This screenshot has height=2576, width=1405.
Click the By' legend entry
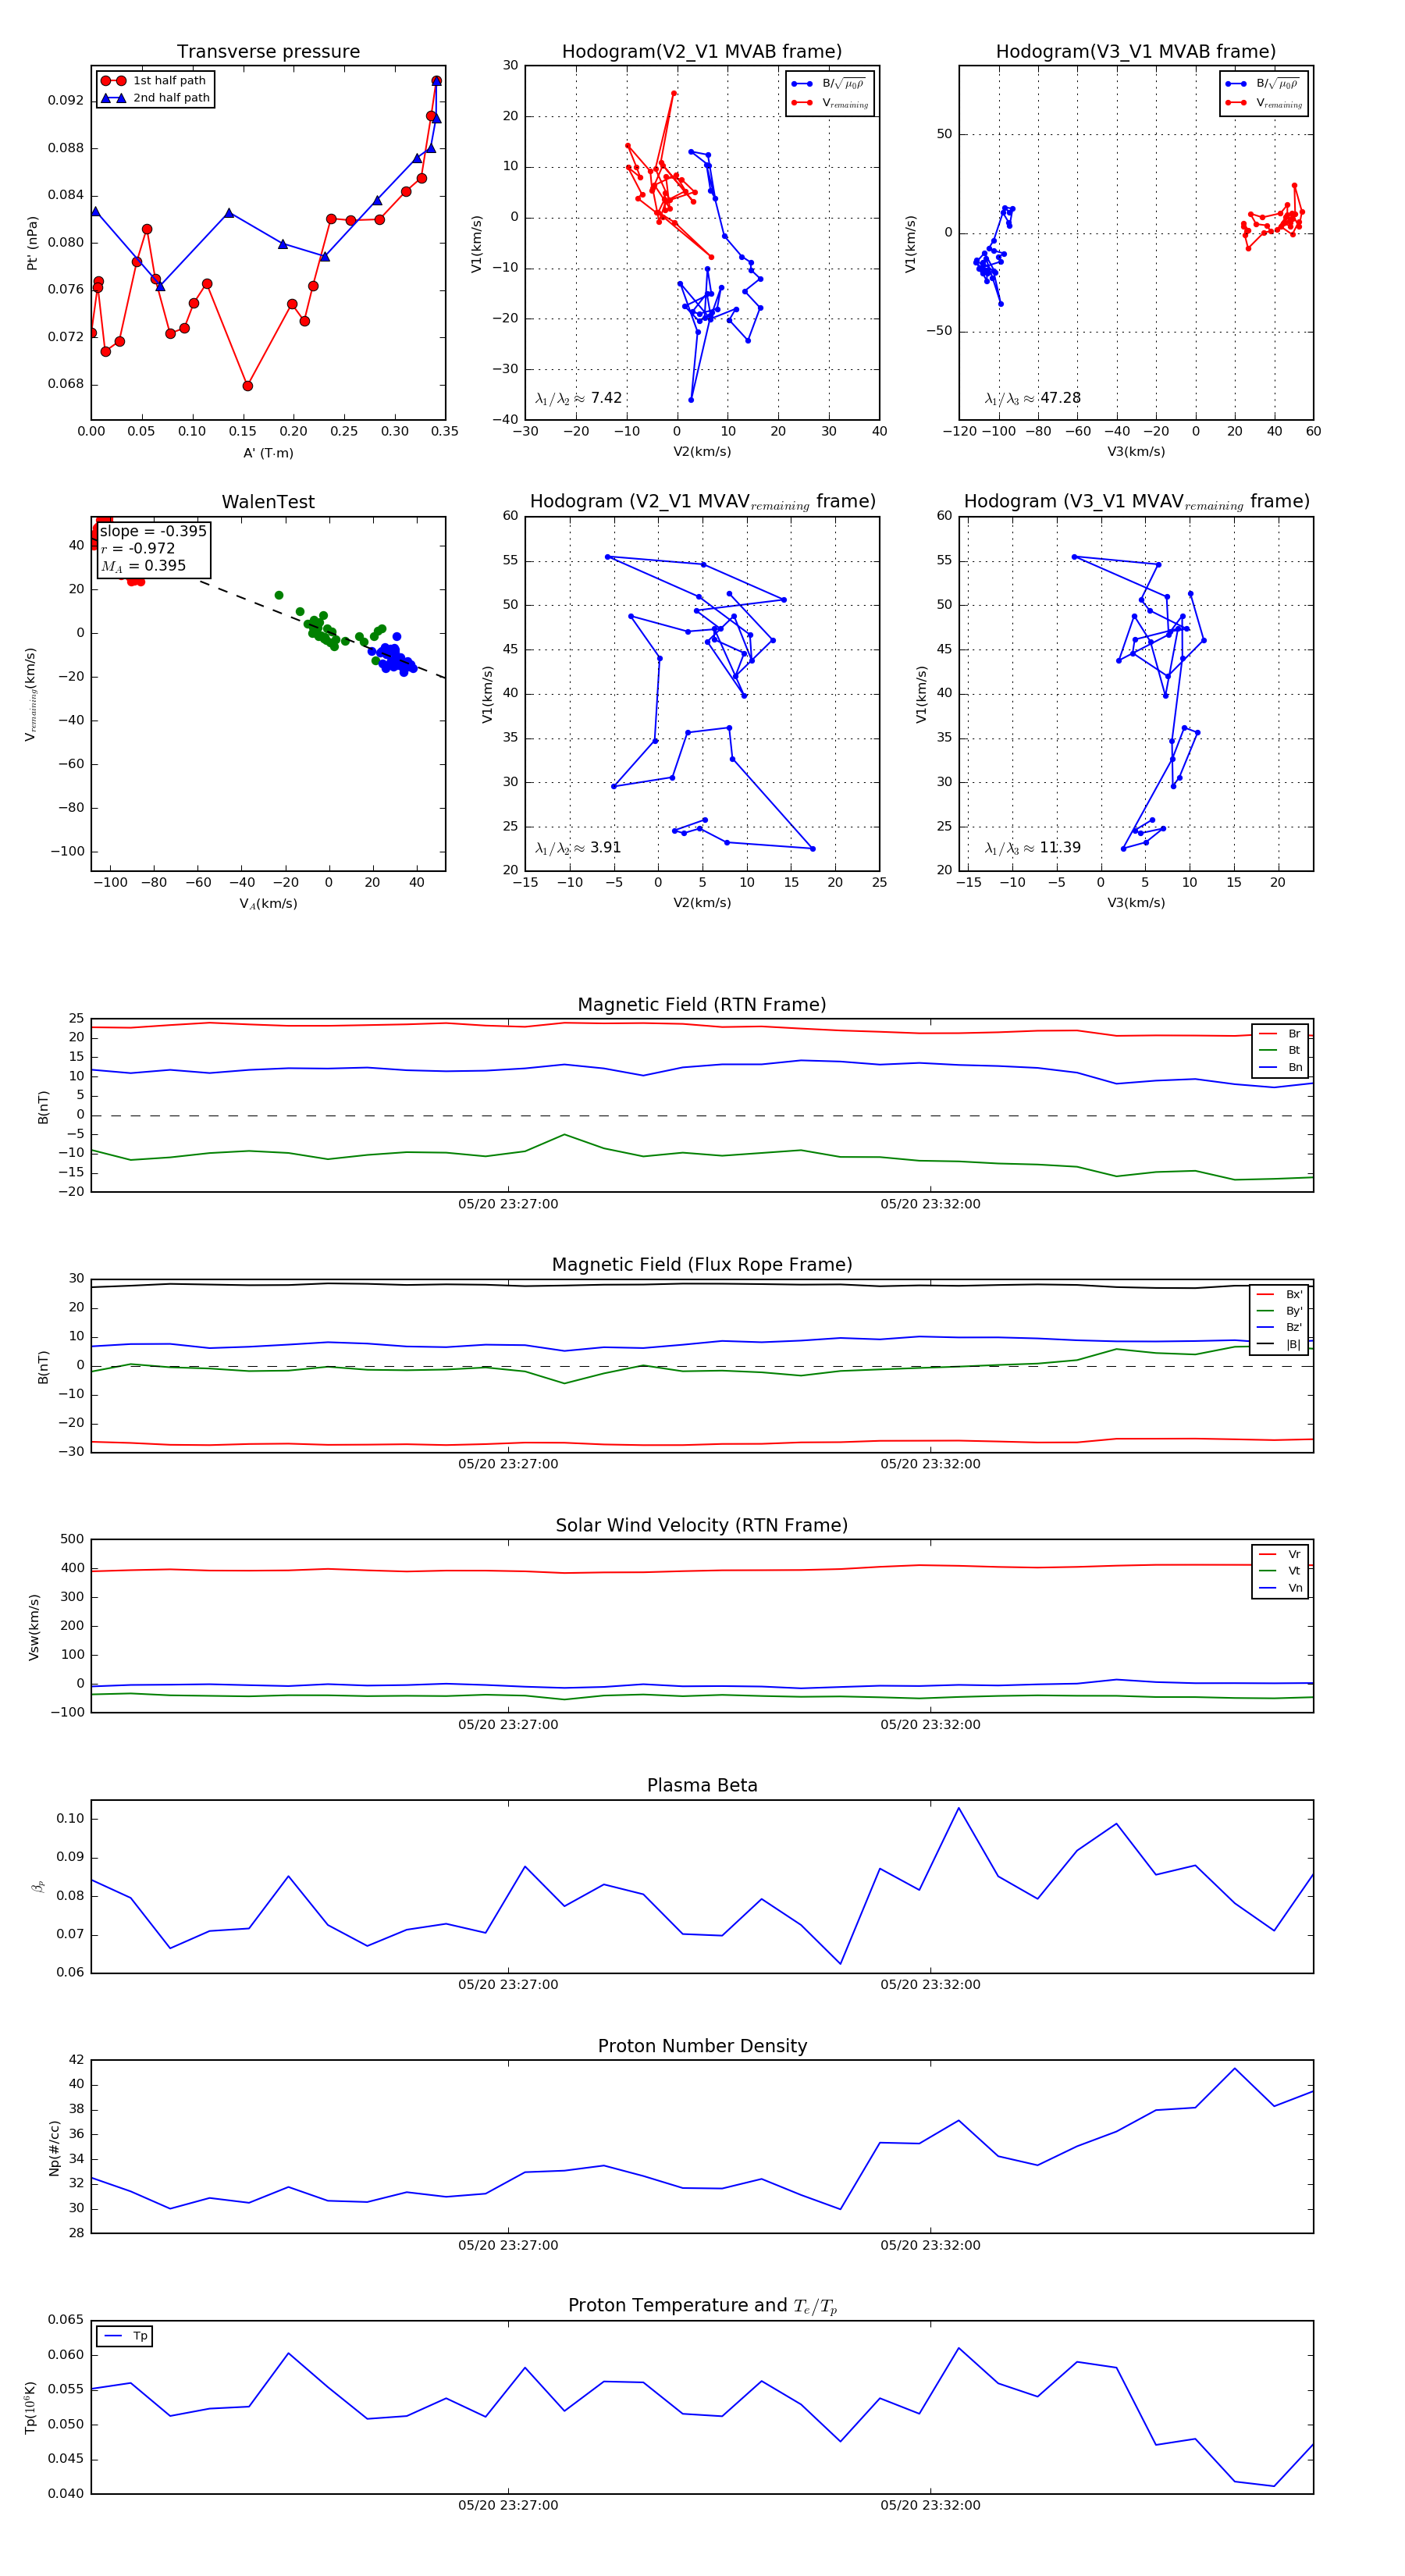click(1280, 1311)
